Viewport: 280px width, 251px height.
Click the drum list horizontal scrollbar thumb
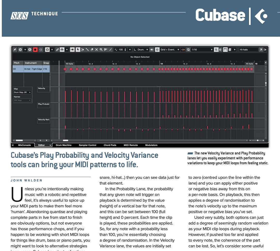click(19, 140)
